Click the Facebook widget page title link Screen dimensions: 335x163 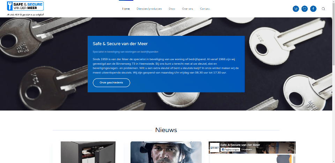pos(240,145)
